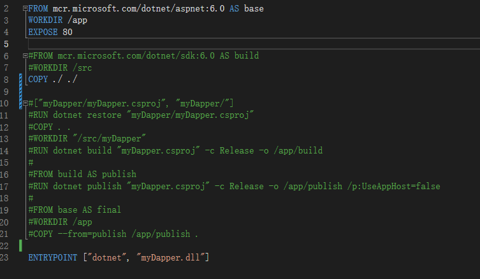
Task: Collapse the #FROM sdk:6.0 comment block
Action: pyautogui.click(x=25, y=55)
